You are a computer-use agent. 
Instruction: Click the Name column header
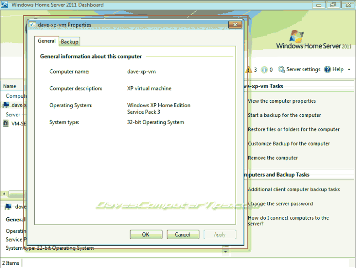(x=10, y=86)
